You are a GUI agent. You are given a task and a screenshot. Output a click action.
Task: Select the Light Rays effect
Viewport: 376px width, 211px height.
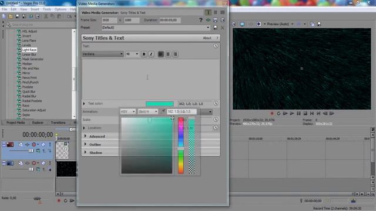coord(29,50)
